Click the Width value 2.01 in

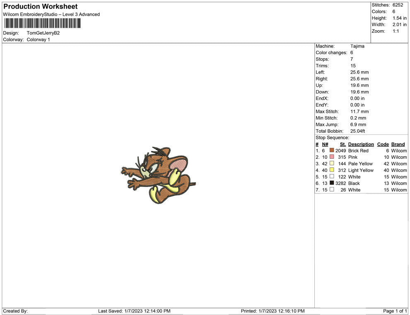(x=400, y=24)
